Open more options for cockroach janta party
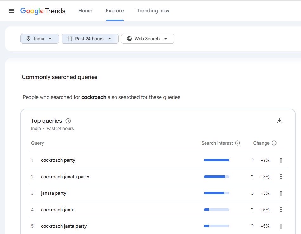Screen dimensions: 301x234 tap(281, 226)
